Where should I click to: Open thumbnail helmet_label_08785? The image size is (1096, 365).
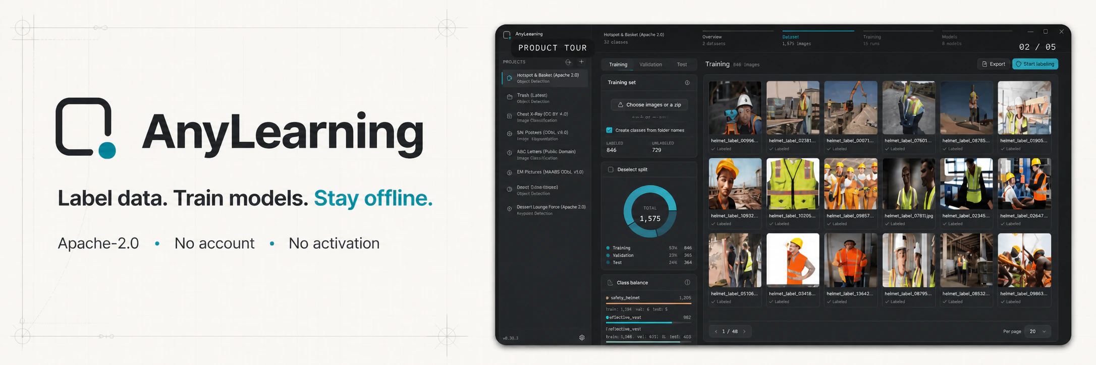pos(966,107)
